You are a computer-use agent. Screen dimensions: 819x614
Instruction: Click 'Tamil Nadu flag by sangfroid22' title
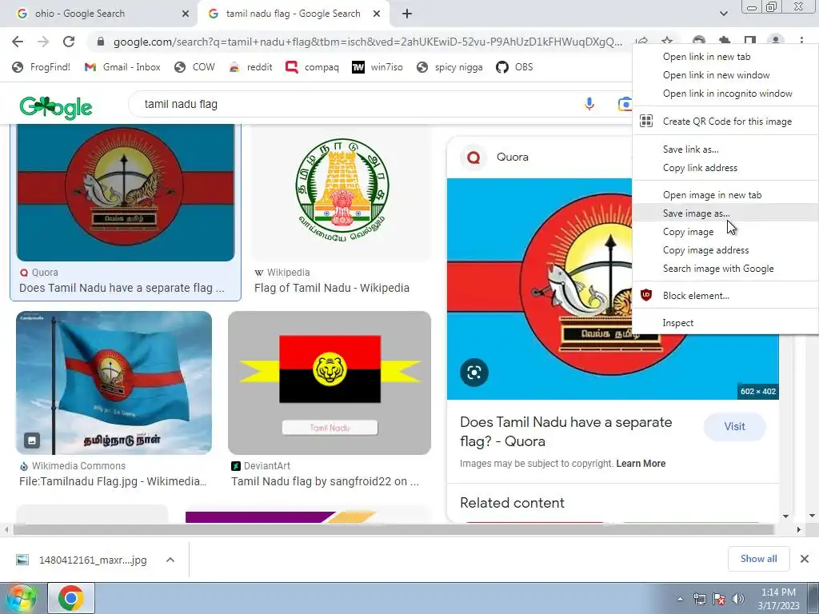[325, 481]
